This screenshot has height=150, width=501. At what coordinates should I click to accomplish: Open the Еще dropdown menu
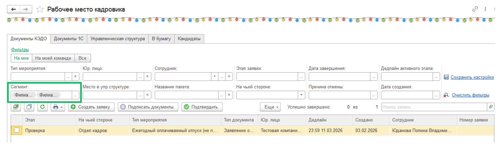(271, 107)
